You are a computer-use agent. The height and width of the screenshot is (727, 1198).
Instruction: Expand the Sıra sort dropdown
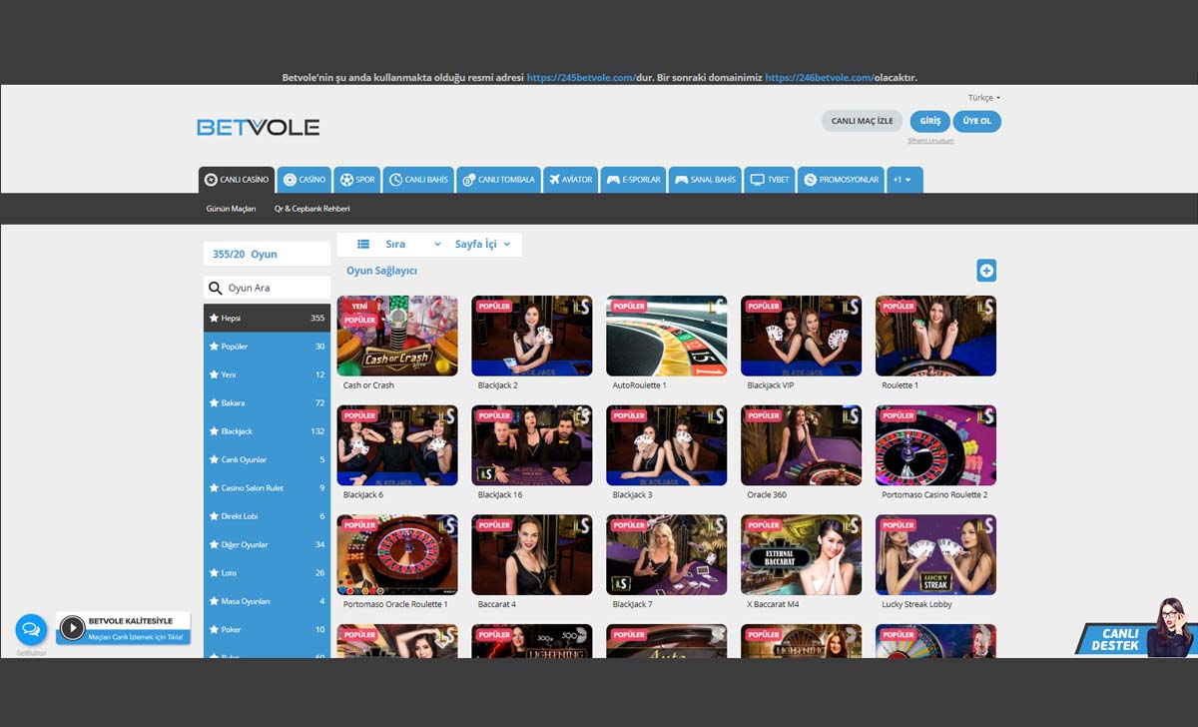pyautogui.click(x=413, y=244)
